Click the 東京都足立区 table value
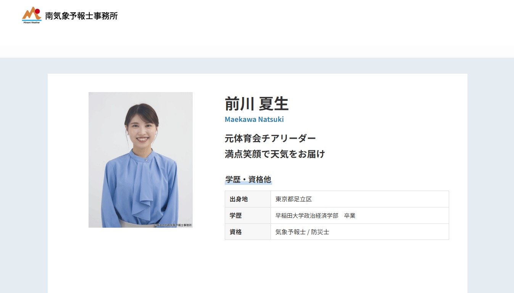Screen dimensions: 514x293 (x=293, y=199)
